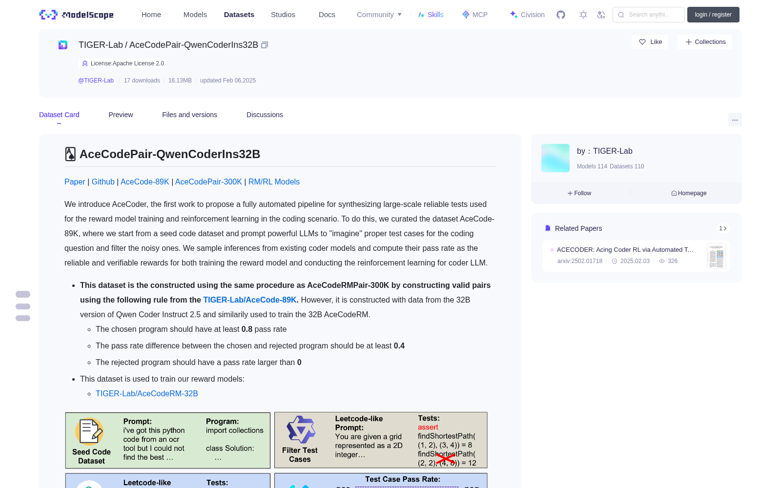Add dataset to Collections
The width and height of the screenshot is (781, 488).
705,42
